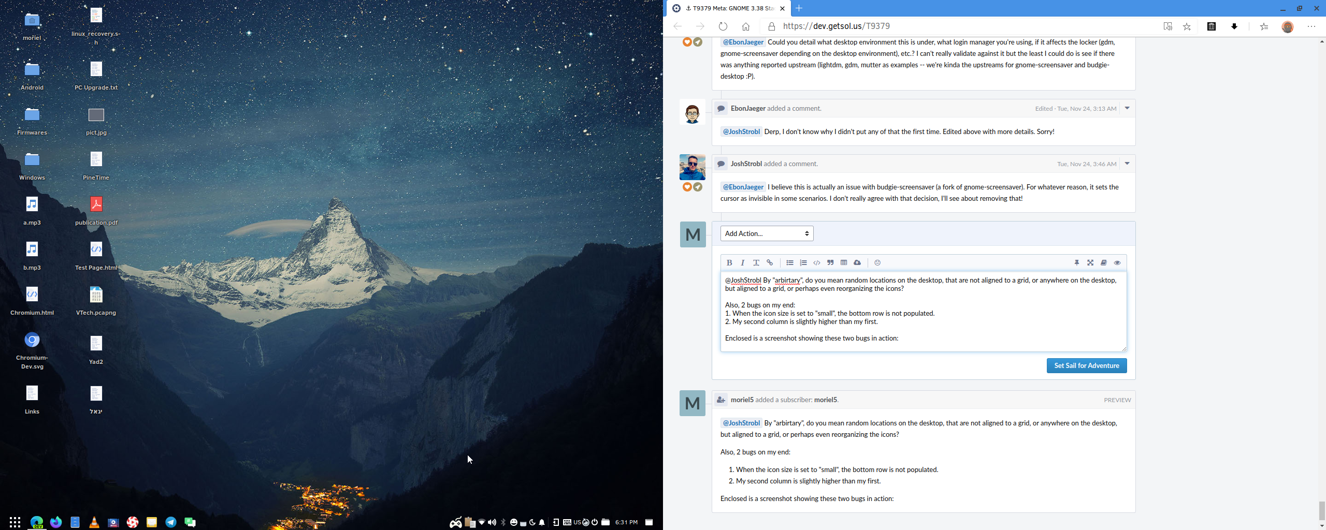Screen dimensions: 1326x530
Task: Open power button in bottom panel
Action: [595, 522]
